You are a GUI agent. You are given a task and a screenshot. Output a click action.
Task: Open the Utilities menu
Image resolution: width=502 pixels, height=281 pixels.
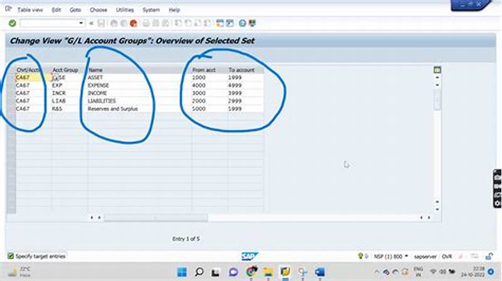click(x=125, y=10)
